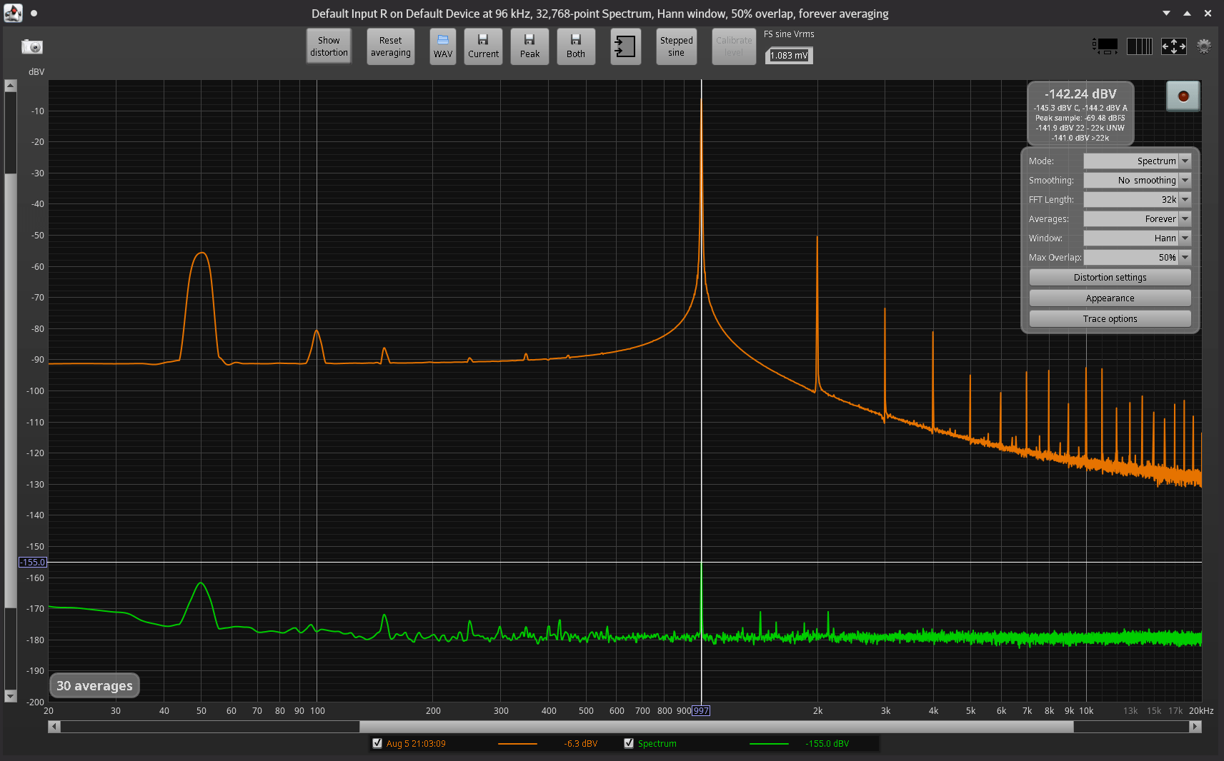The image size is (1224, 761).
Task: Click the Peak sample readout text
Action: (x=1080, y=119)
